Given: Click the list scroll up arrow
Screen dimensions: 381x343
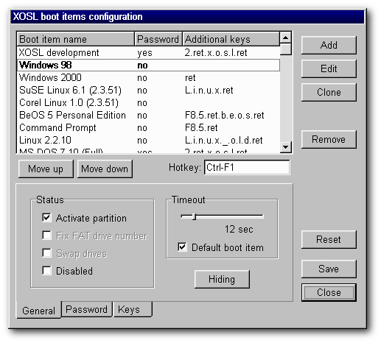Looking at the screenshot, I should pyautogui.click(x=286, y=38).
